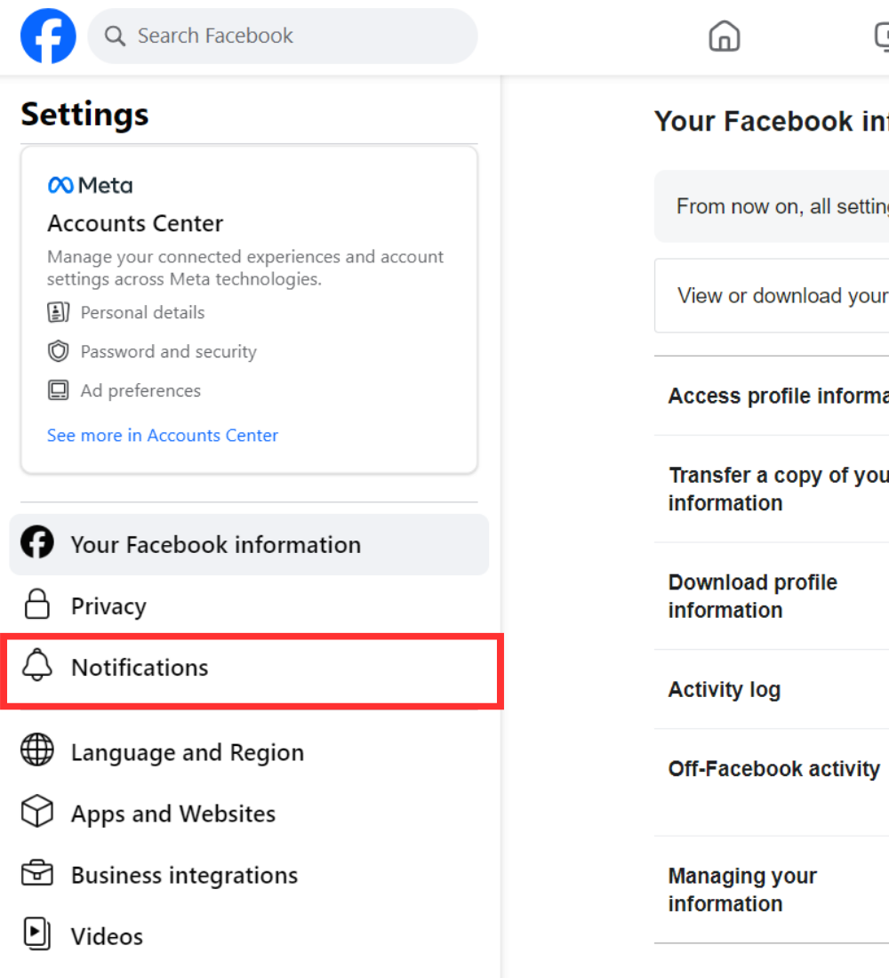Click the Meta logo in Accounts Center
889x978 pixels.
tap(90, 185)
